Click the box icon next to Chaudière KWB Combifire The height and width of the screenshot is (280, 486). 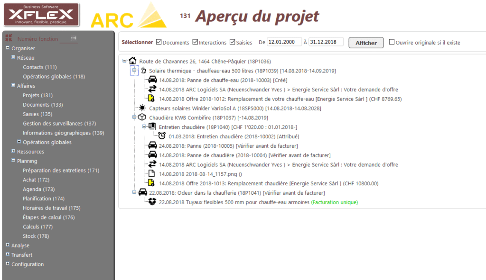coord(142,117)
